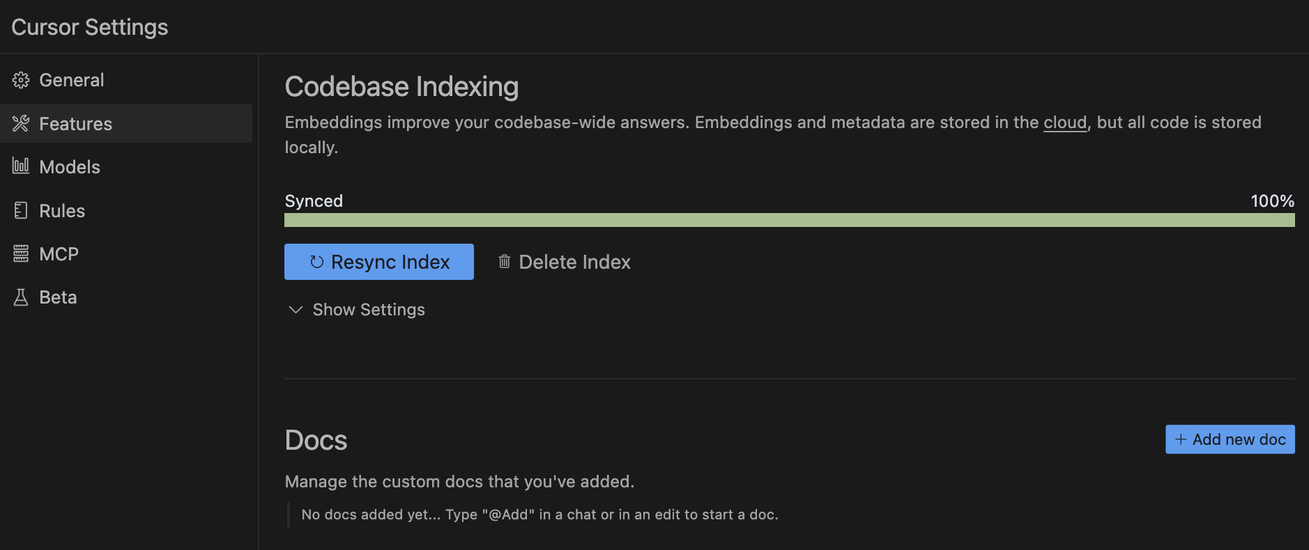1309x550 pixels.
Task: Click the Models bar chart icon
Action: (21, 166)
